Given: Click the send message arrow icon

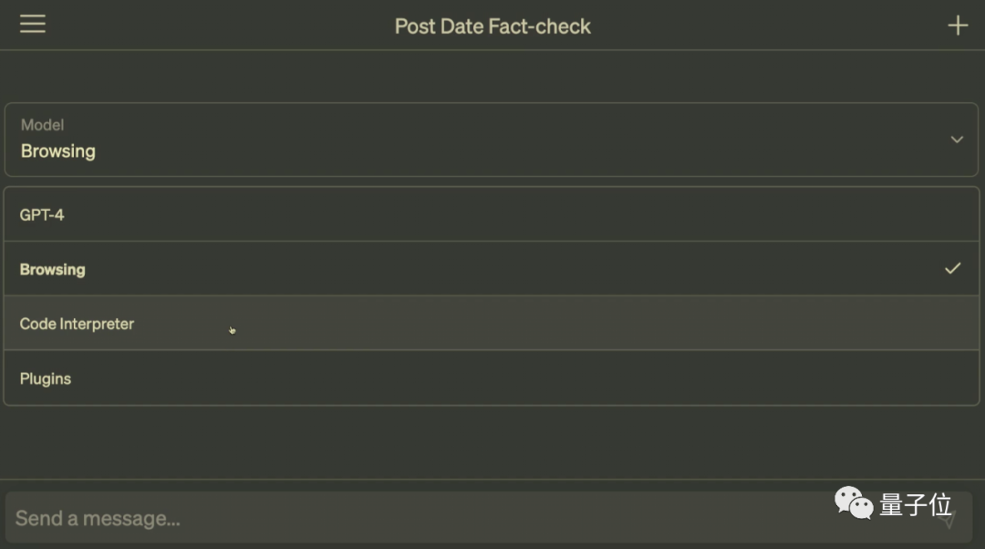Looking at the screenshot, I should [x=948, y=520].
